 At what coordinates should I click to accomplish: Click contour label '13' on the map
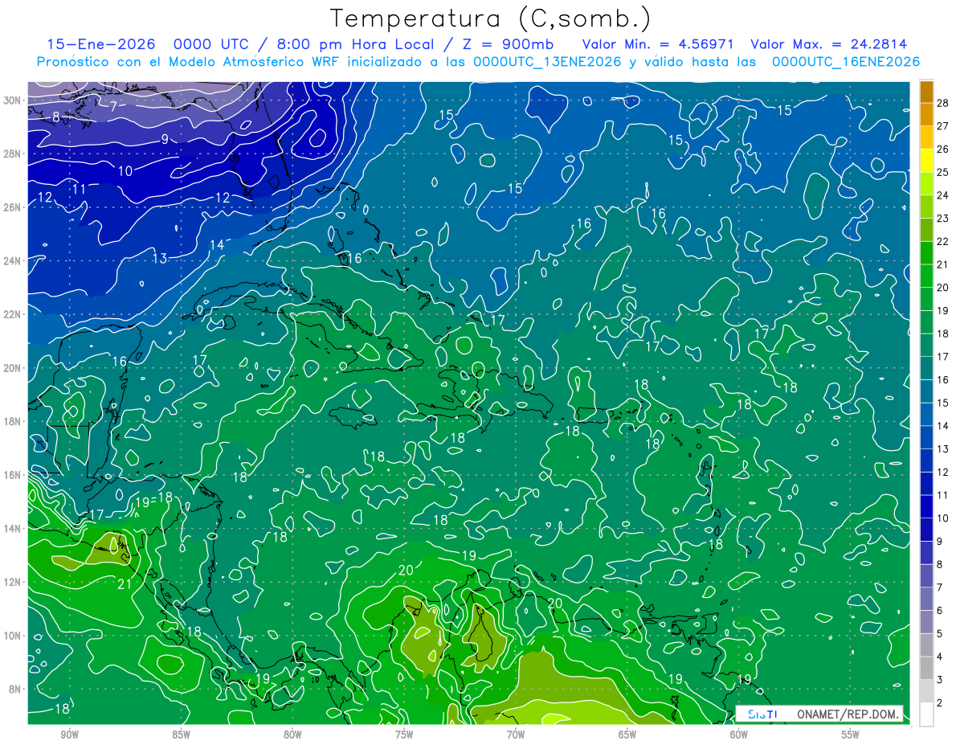point(160,258)
